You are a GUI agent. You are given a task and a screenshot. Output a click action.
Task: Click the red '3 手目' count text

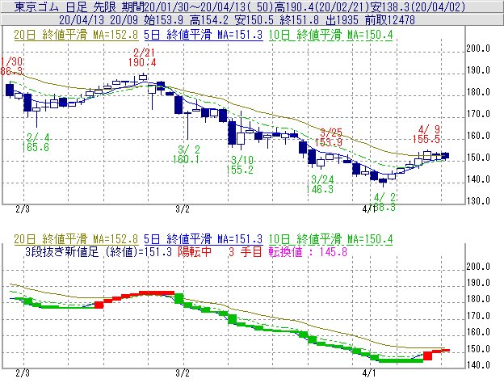tap(246, 252)
